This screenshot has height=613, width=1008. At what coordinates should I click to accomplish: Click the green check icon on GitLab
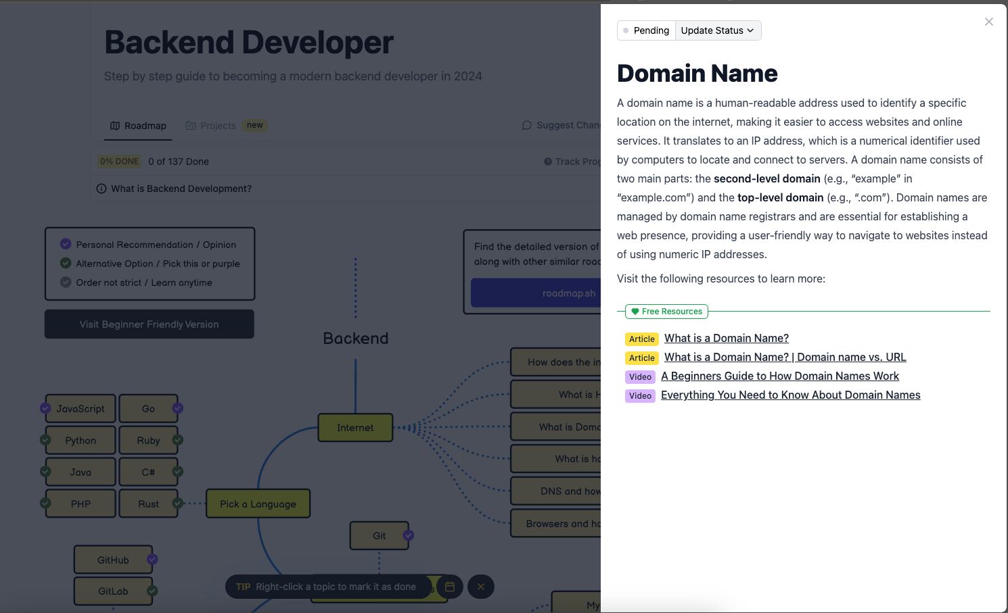[152, 591]
